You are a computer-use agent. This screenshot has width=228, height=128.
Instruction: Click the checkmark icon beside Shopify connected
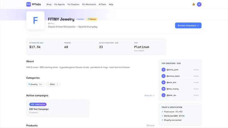(x=162, y=120)
